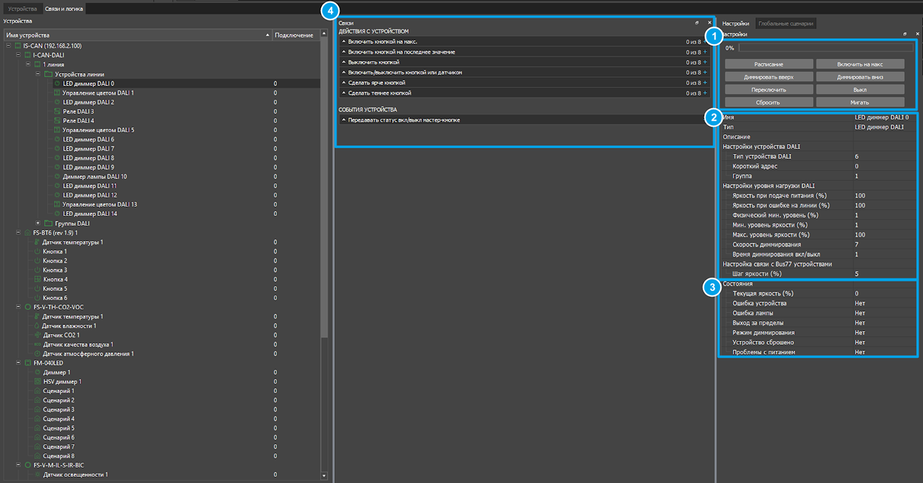Expand the Передавать статус вкл/выкл мастер-кнопке row
The image size is (923, 483).
coord(344,120)
